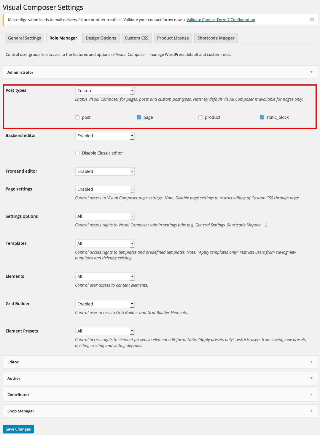Open the Element Presets dropdown
Screen dimensions: 320x435
105,331
